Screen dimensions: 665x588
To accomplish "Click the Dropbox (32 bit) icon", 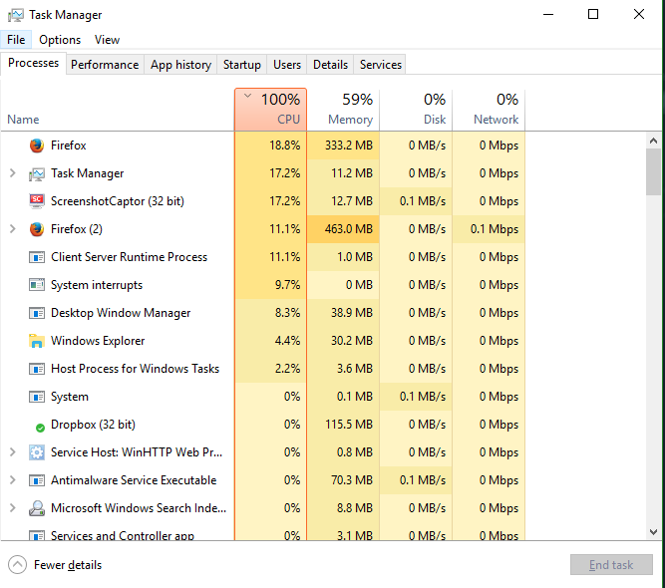I will pos(40,428).
